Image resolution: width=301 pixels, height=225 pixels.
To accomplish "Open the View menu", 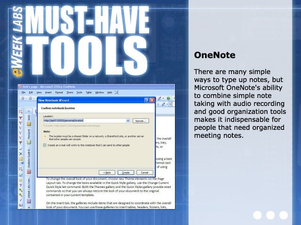I will (39, 92).
